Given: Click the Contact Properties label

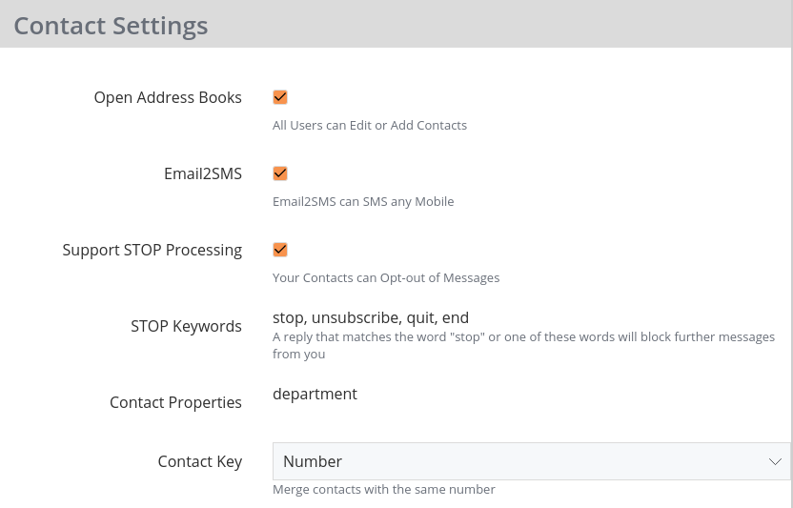Looking at the screenshot, I should [175, 402].
